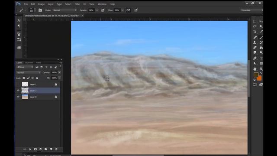This screenshot has height=156, width=277.
Task: Toggle visibility of Layer 2
Action: point(18,91)
